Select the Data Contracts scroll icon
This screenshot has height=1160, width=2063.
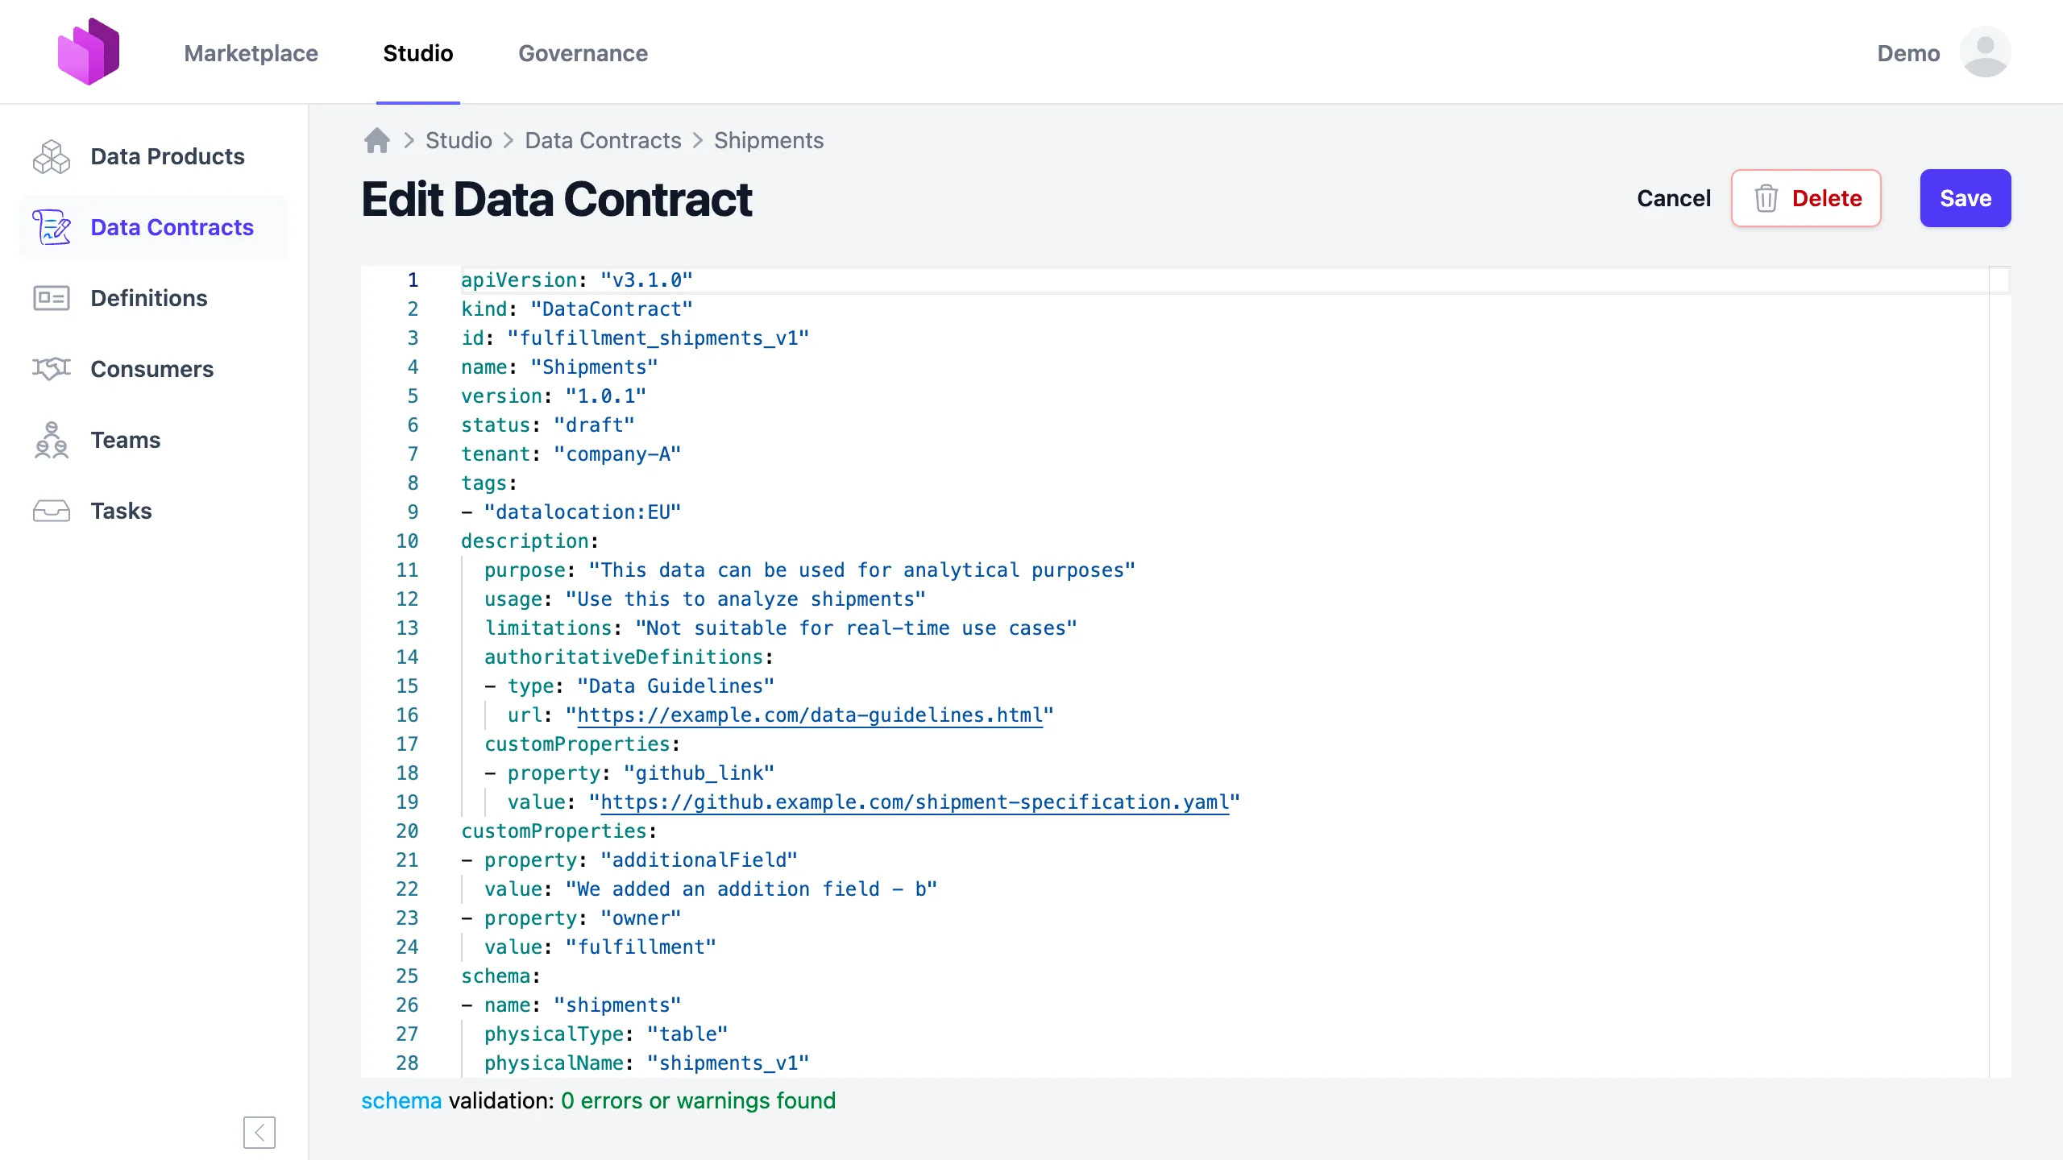(52, 227)
